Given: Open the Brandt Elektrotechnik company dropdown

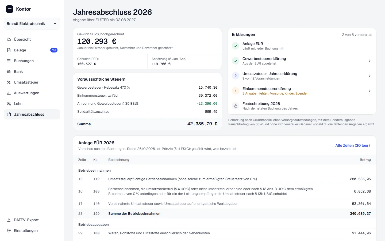Looking at the screenshot, I should click(32, 24).
